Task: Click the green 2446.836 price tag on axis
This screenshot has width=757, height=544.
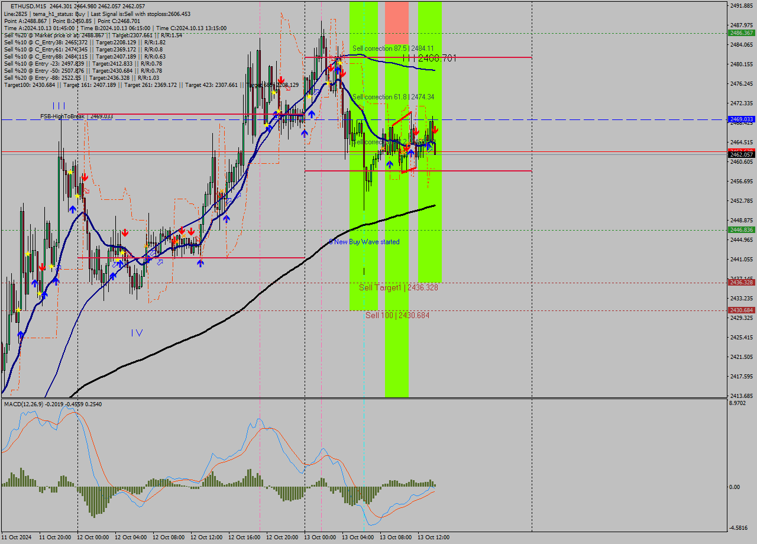Action: [x=742, y=230]
